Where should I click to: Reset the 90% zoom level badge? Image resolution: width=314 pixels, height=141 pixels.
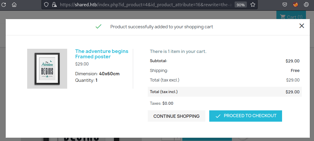241,5
